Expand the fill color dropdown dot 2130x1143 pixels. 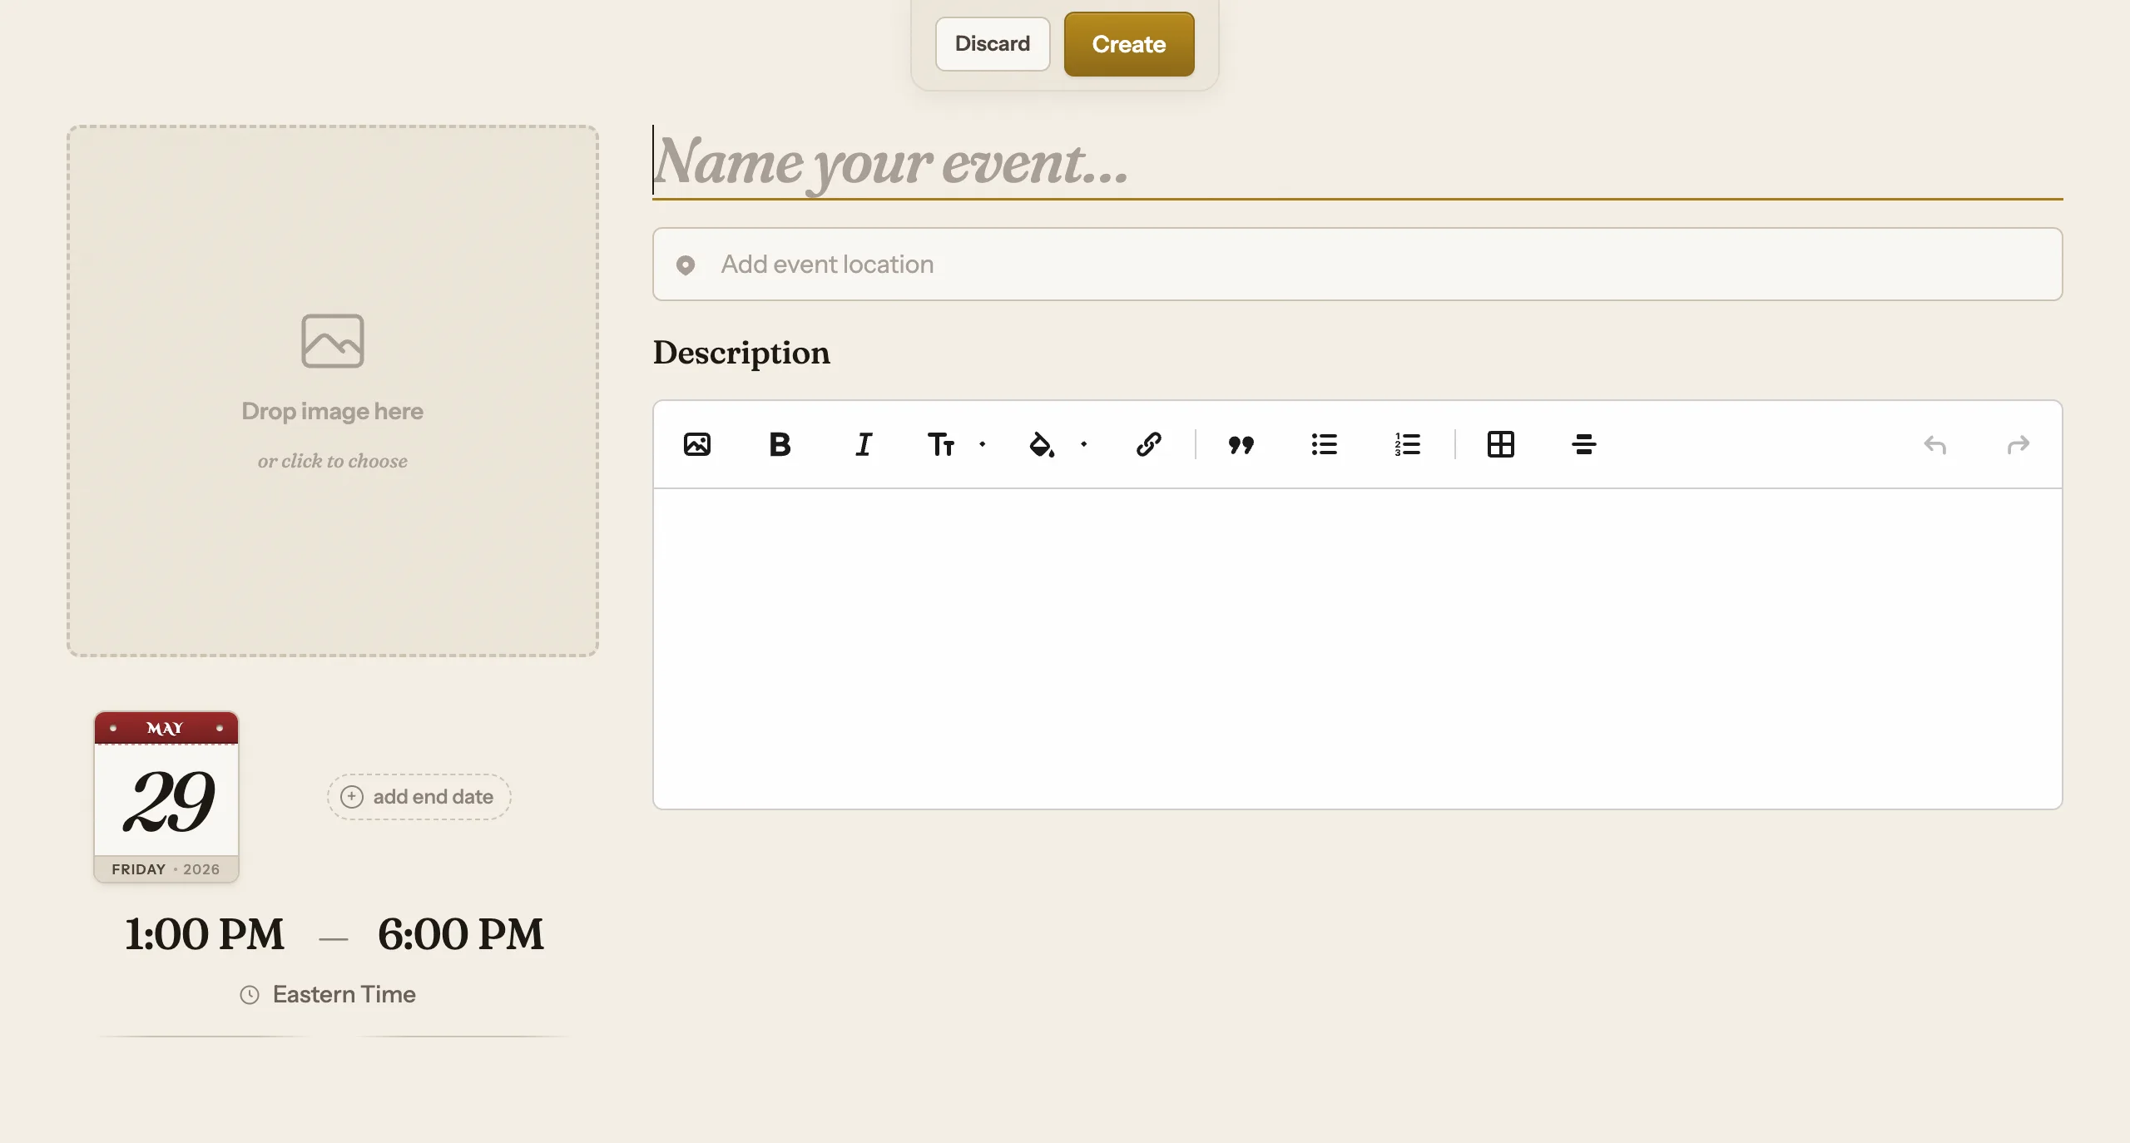tap(1083, 444)
